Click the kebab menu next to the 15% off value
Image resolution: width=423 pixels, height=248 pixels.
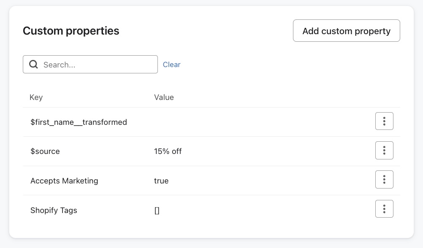pos(384,150)
